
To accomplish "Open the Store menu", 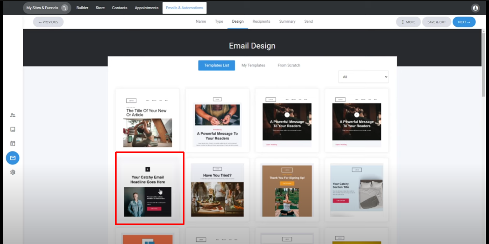I will tap(100, 8).
